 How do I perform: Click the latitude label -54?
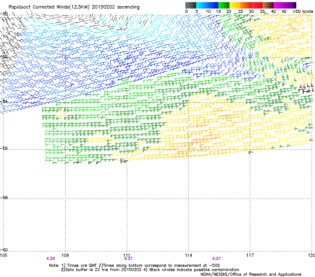(x=4, y=101)
